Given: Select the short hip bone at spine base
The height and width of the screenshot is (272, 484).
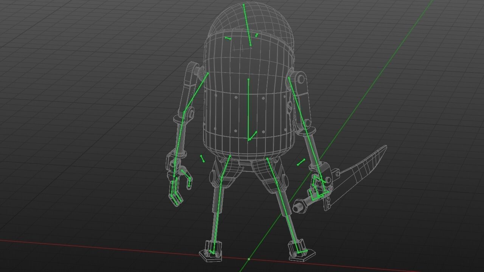Looking at the screenshot, I should 253,136.
